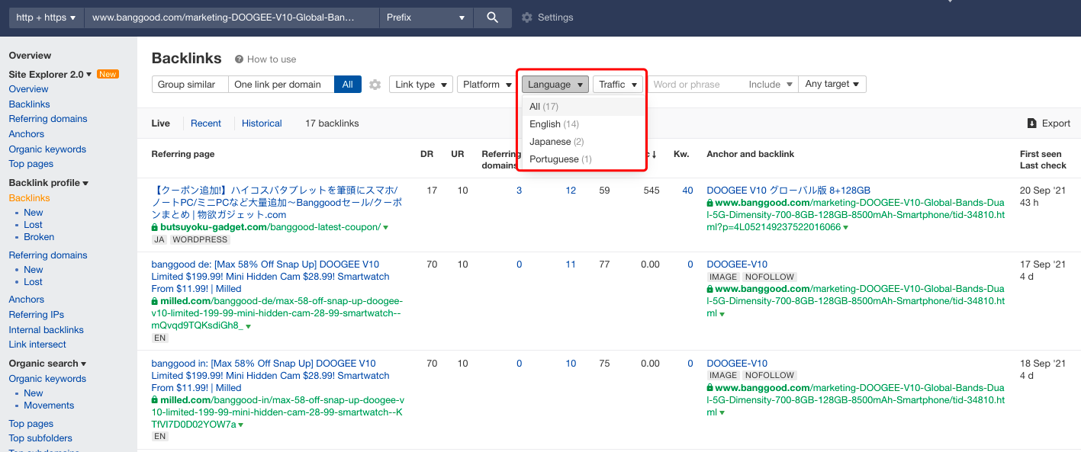Screen dimensions: 1081x452
Task: Open the orange Backlinks item under Backlink profile
Action: coord(29,198)
